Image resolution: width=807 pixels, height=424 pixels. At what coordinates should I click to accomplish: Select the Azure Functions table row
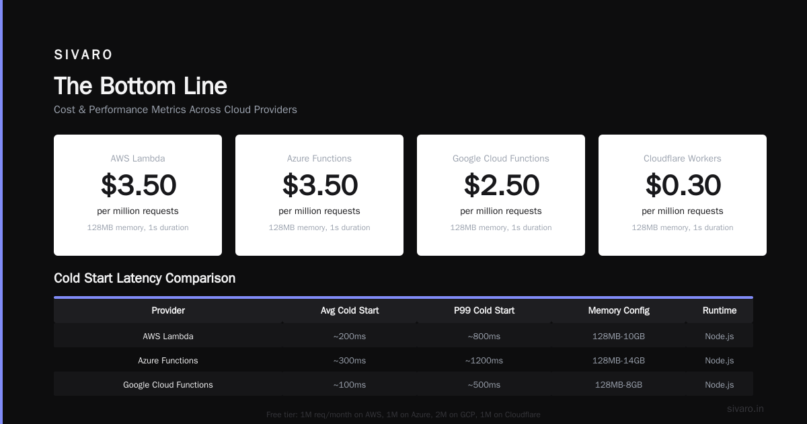(x=403, y=360)
